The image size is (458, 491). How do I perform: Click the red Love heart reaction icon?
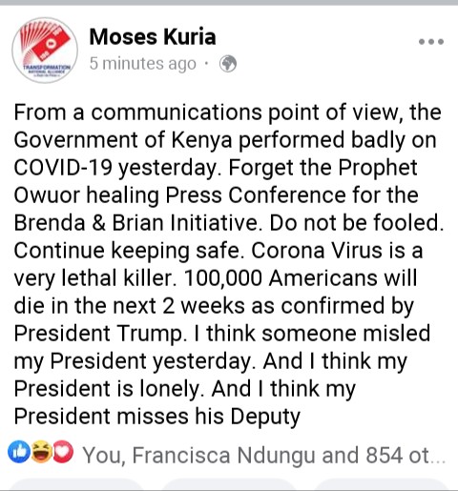(x=63, y=453)
